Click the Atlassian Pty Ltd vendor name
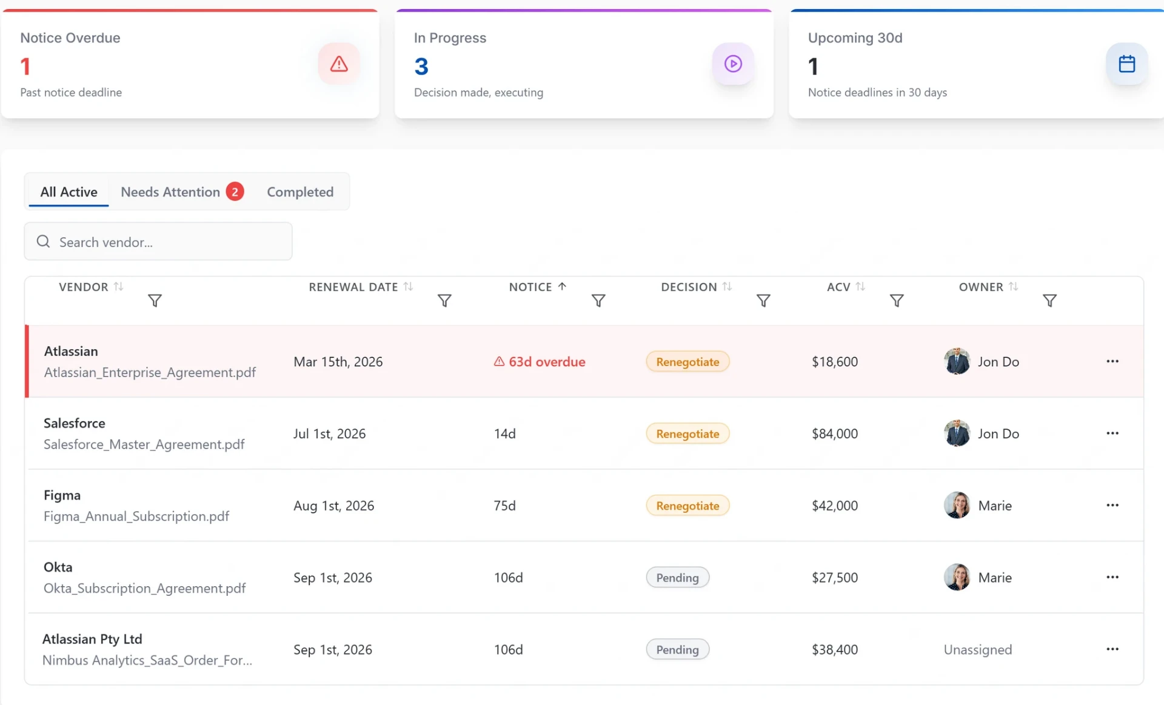Screen dimensions: 1164x705 point(92,639)
